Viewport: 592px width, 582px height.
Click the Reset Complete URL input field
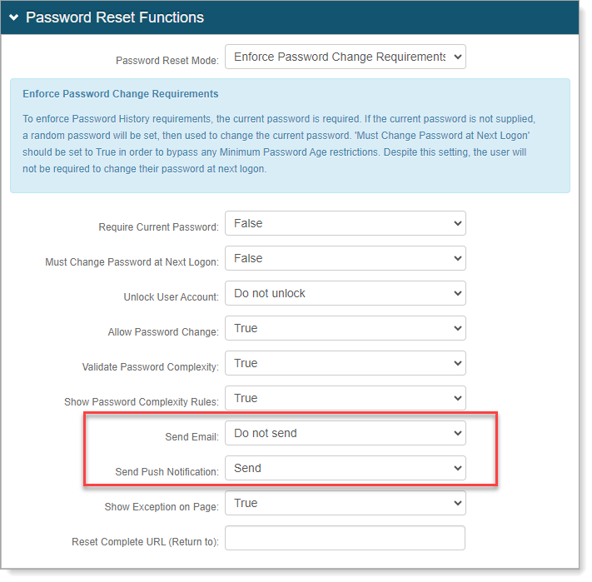click(x=345, y=539)
